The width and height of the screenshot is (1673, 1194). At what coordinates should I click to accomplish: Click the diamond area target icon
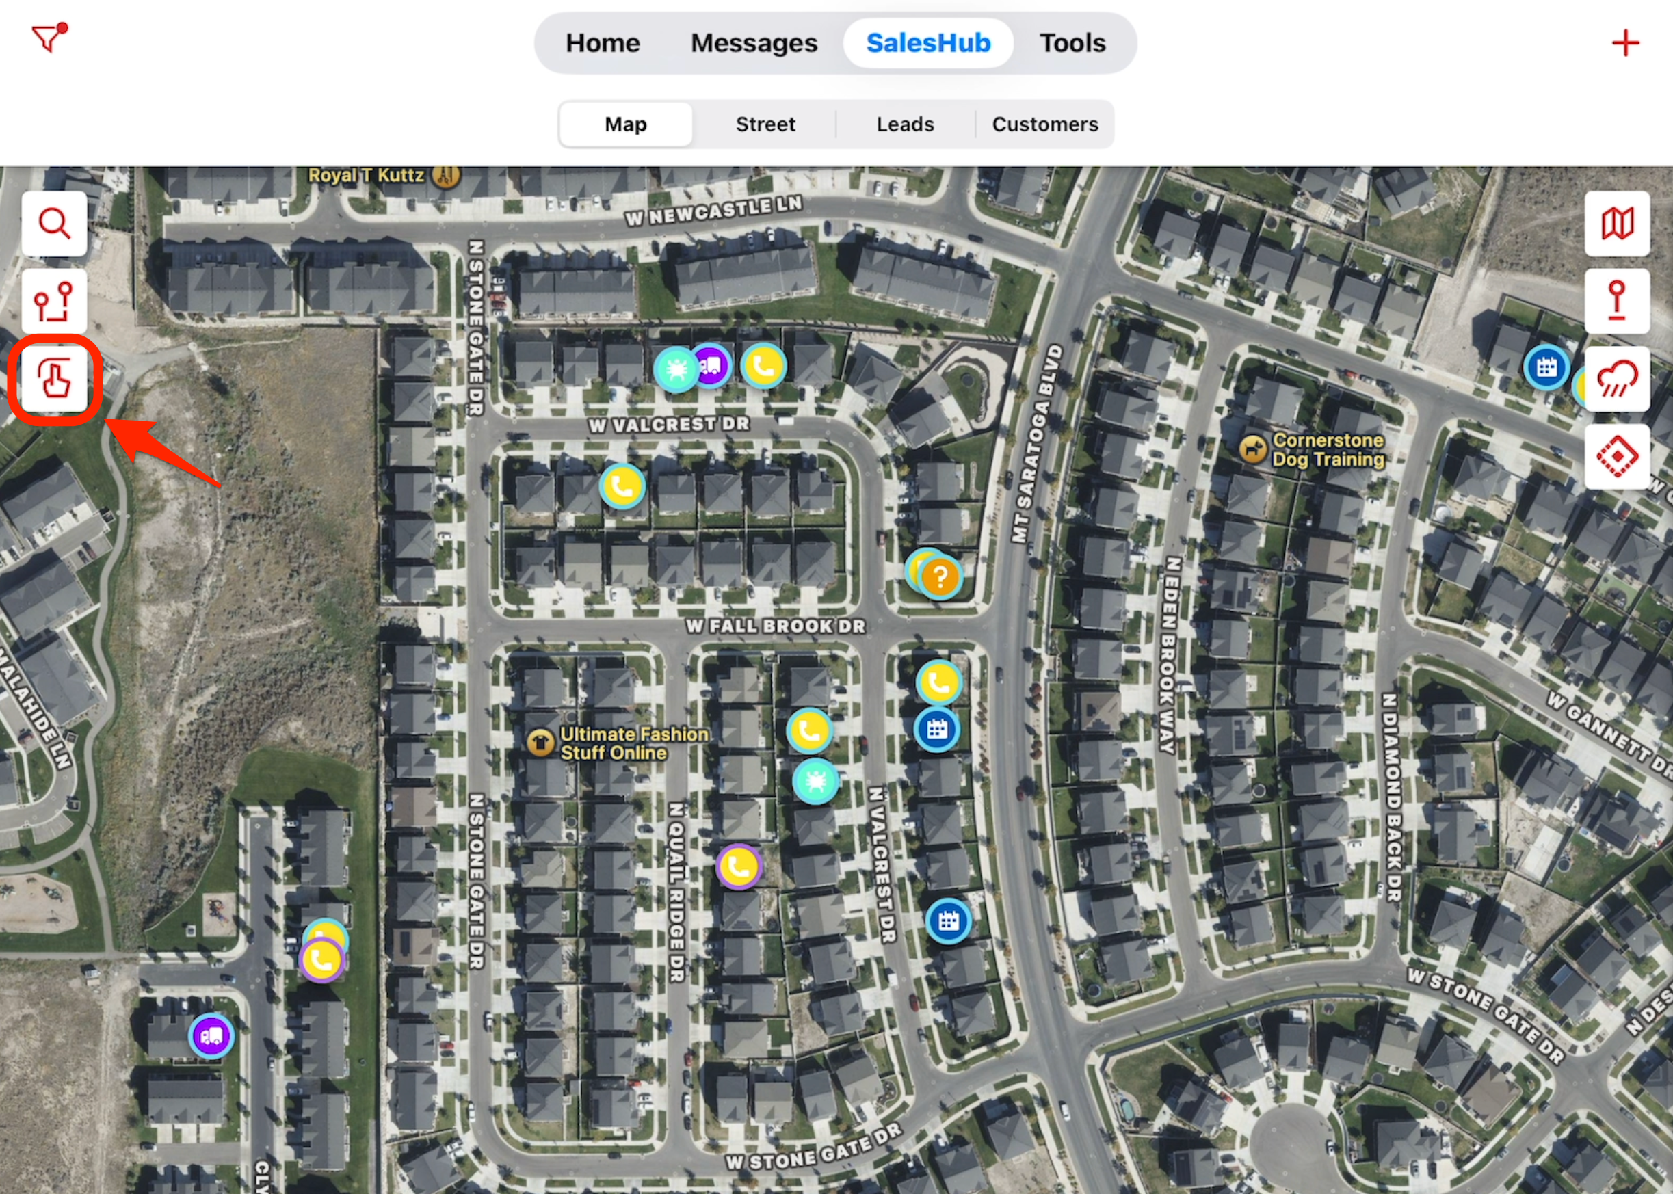point(1616,457)
